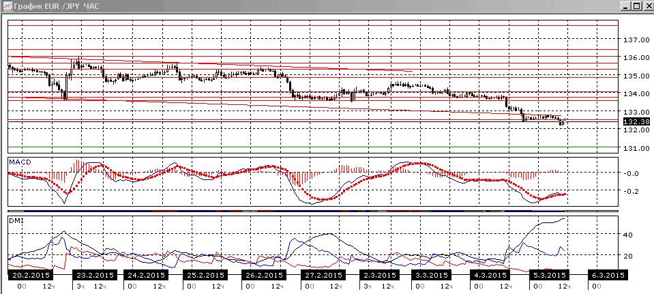Click the 25.2.2015 date marker
This screenshot has height=294, width=654.
(x=205, y=275)
